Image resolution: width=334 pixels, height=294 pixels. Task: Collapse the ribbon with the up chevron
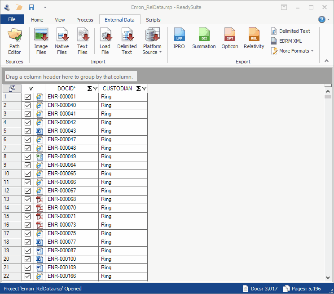tap(326, 61)
